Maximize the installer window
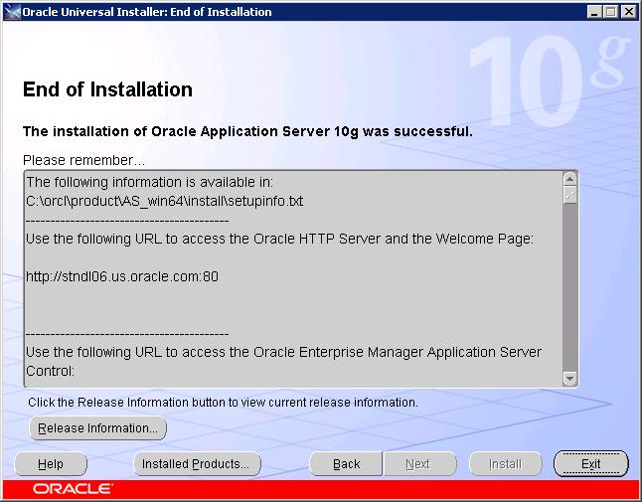The image size is (642, 502). point(610,12)
